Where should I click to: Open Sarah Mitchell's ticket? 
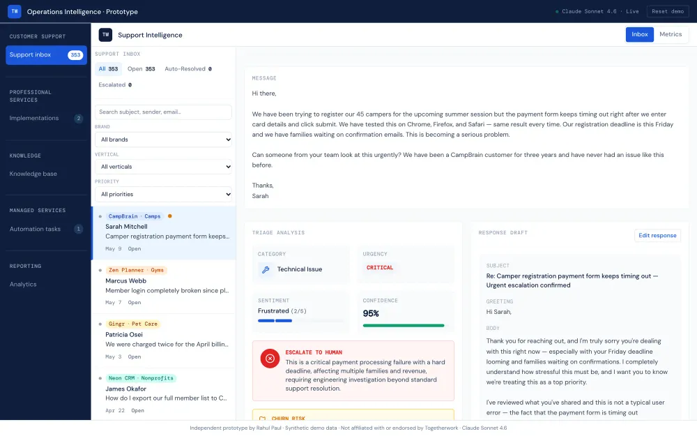click(164, 233)
